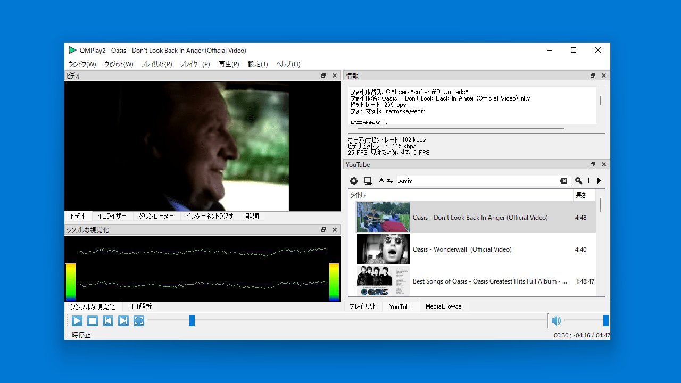This screenshot has width=681, height=383.
Task: Open プレイリスト(P) menu
Action: click(x=156, y=64)
